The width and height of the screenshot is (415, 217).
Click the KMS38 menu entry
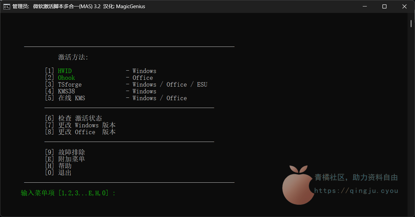[60, 91]
